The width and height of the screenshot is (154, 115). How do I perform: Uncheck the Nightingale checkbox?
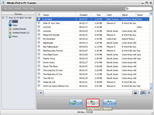pos(39,42)
